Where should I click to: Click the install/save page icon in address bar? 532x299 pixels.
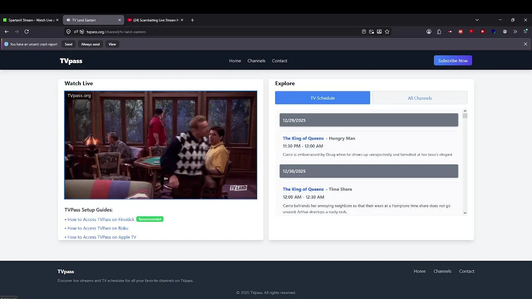(379, 32)
